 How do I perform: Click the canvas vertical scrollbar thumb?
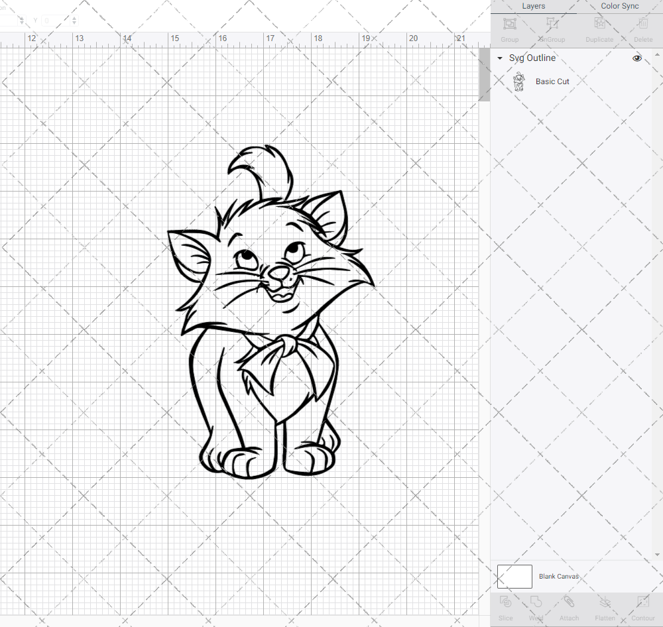484,74
